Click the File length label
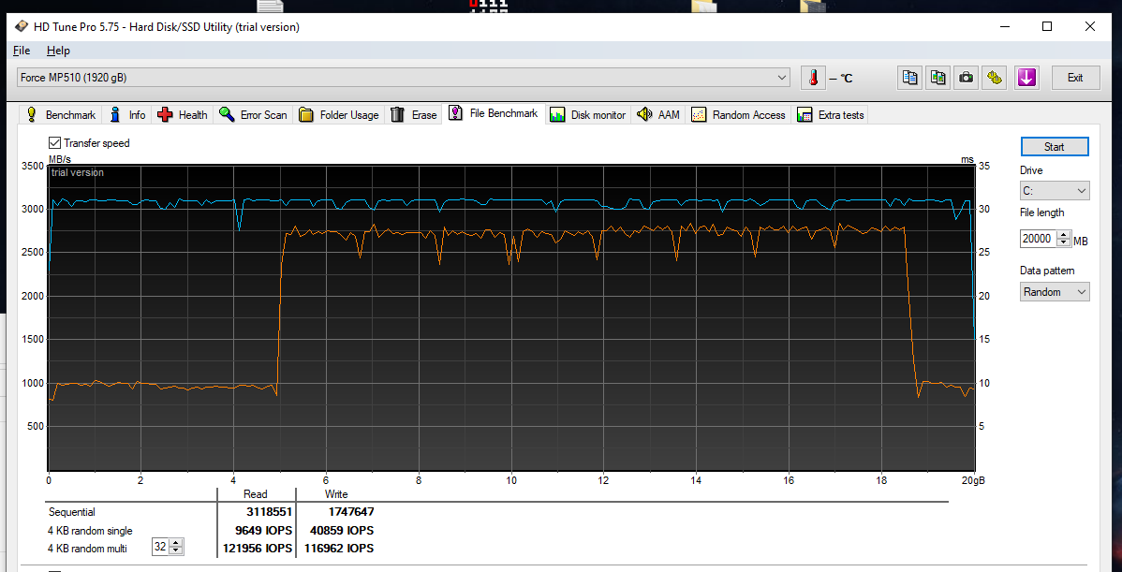Screen dimensions: 1122x572 coord(1041,213)
